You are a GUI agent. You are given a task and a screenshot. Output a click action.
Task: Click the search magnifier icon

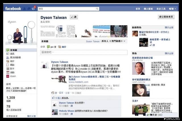pos(97,9)
